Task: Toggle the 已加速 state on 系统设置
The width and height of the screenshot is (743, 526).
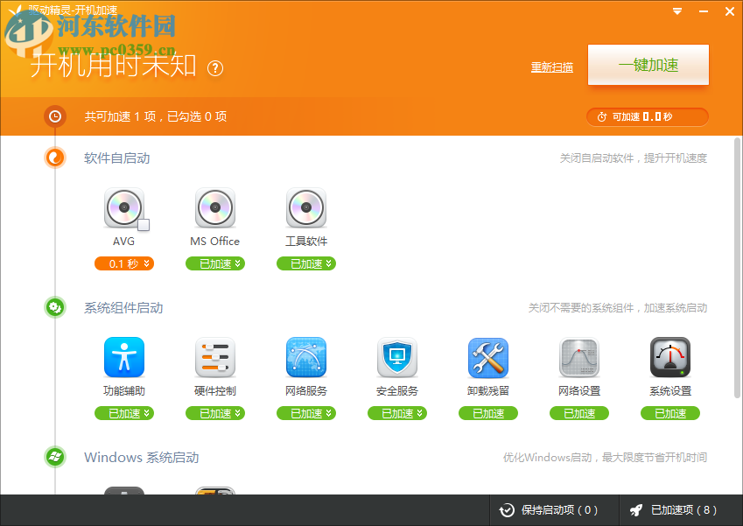Action: (669, 412)
